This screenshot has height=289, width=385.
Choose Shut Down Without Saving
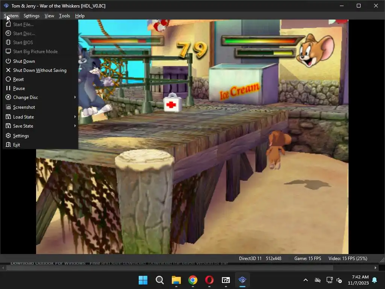41,70
